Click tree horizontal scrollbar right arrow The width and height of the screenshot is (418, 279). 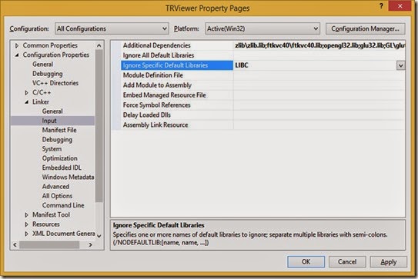[90, 244]
